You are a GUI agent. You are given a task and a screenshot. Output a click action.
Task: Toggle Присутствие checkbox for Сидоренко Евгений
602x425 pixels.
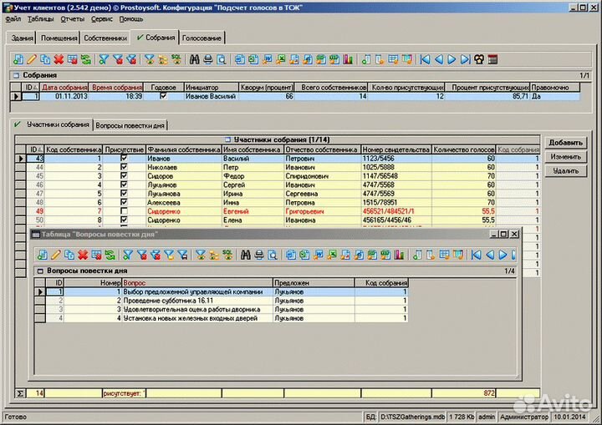coord(124,211)
